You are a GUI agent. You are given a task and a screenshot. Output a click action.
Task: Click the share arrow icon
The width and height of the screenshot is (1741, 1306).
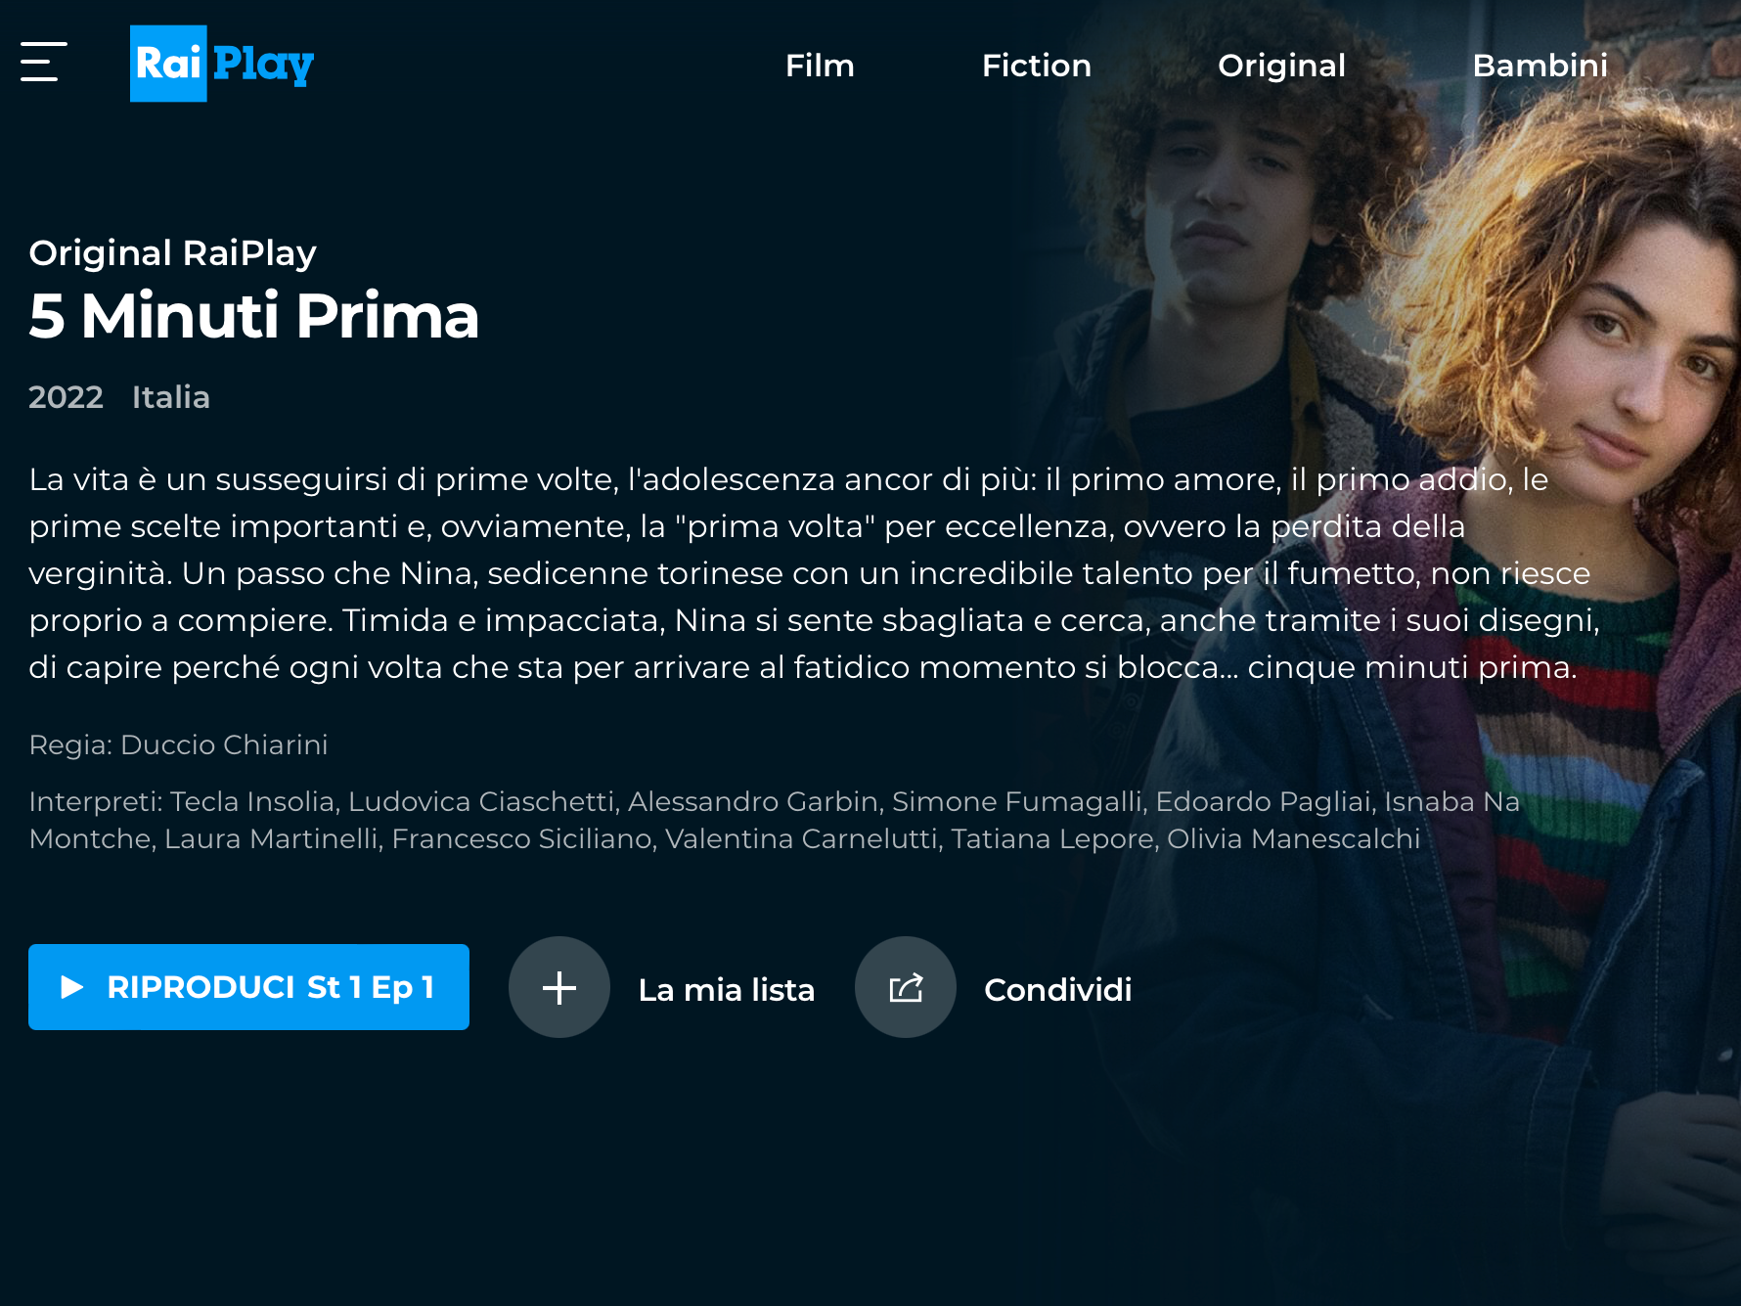tap(906, 987)
